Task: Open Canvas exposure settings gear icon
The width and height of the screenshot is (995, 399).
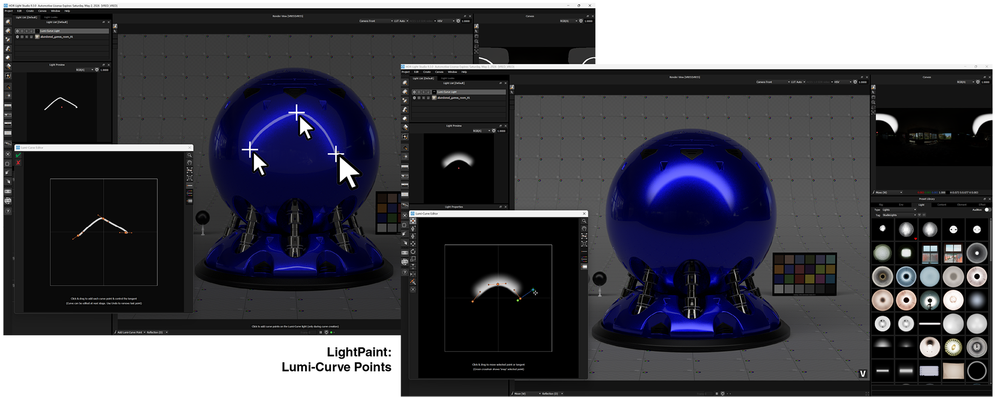Action: coord(978,82)
